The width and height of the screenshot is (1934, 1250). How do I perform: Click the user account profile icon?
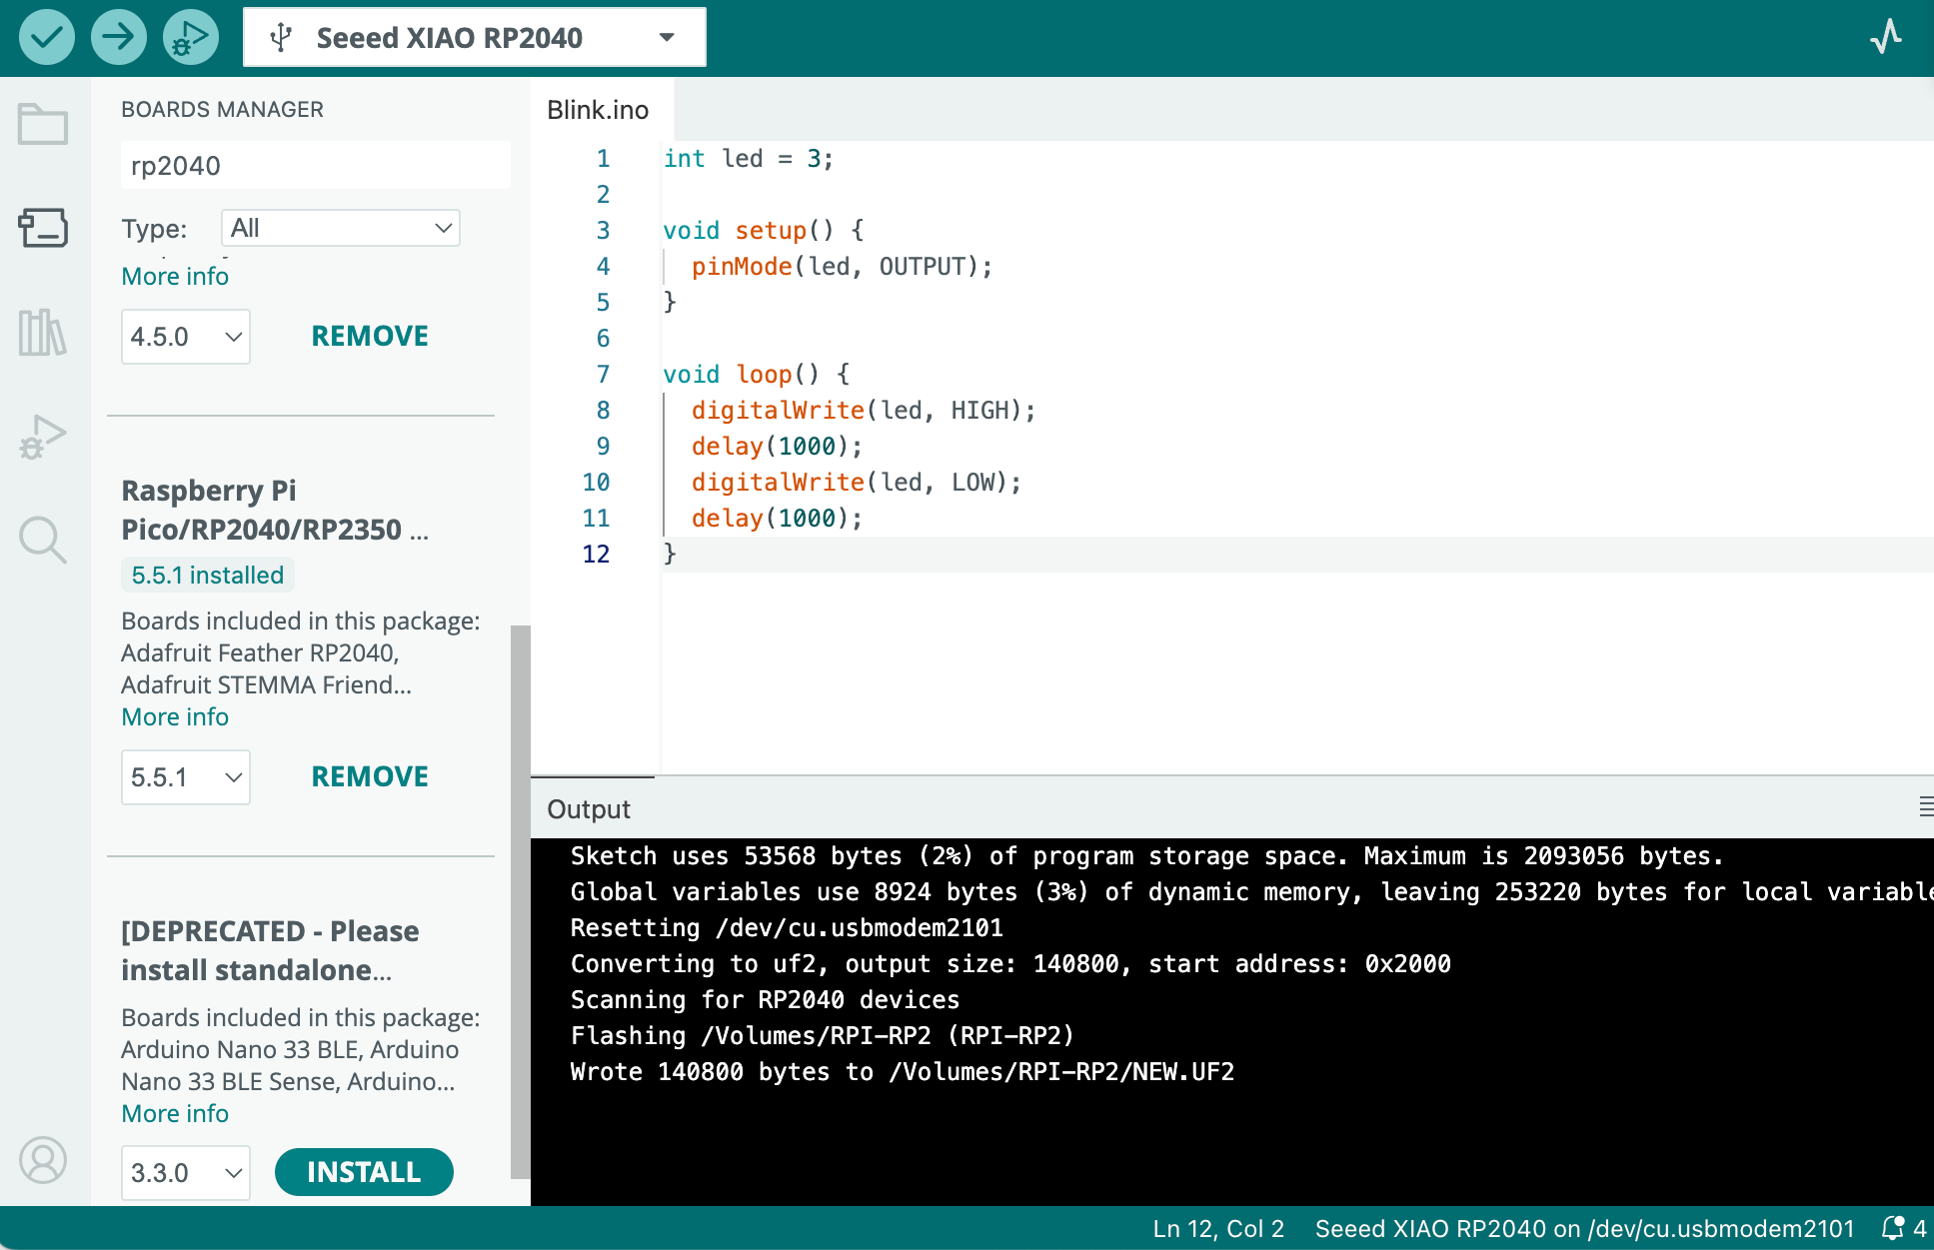[x=43, y=1160]
